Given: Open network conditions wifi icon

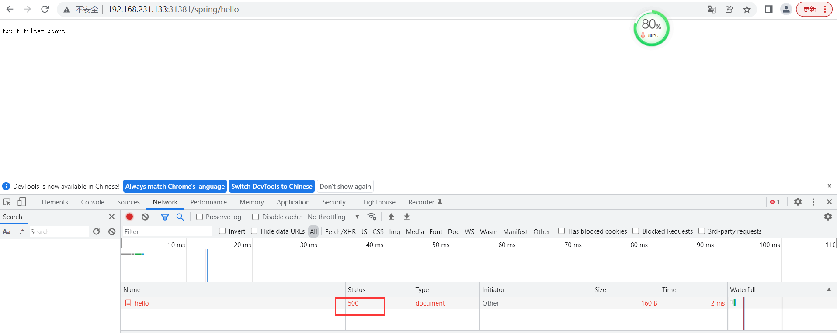Looking at the screenshot, I should click(372, 217).
